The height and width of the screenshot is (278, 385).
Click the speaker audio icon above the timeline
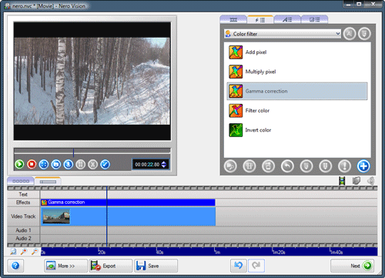coord(371,181)
